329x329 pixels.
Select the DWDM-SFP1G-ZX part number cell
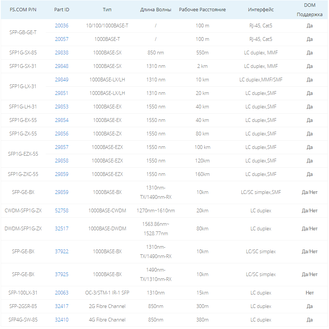pos(23,228)
